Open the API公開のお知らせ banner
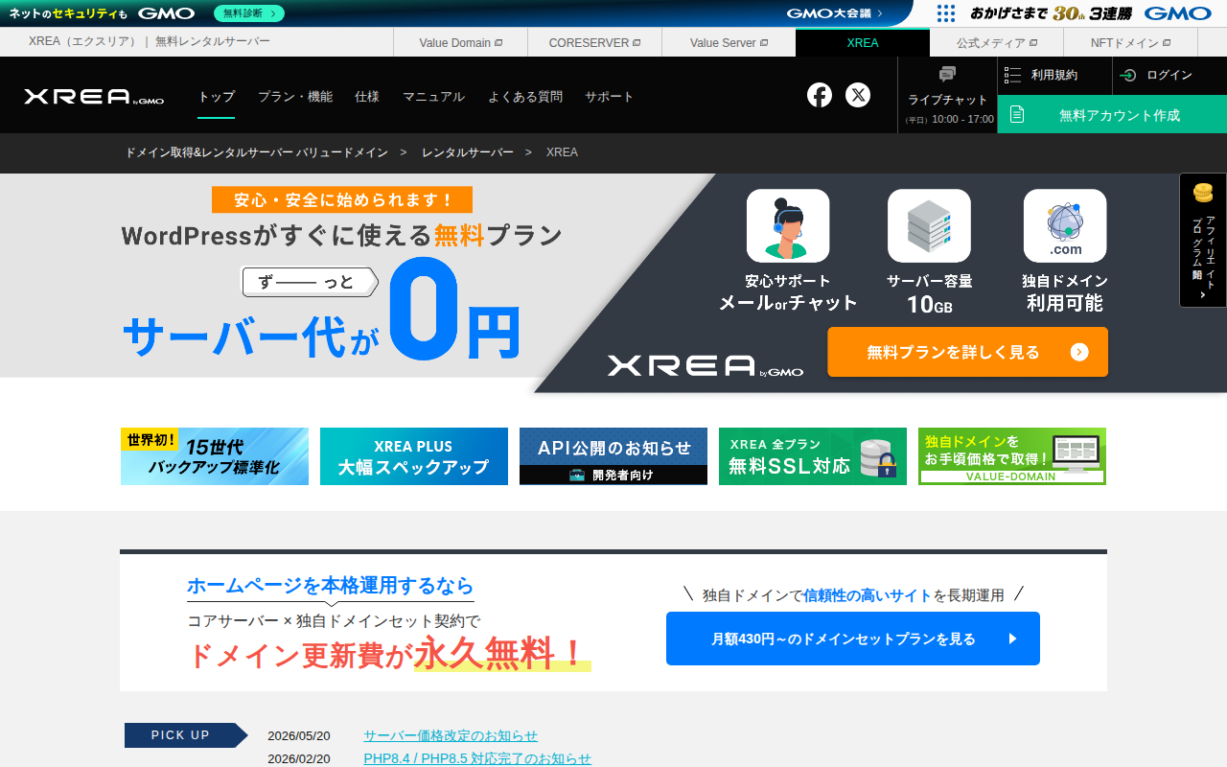The width and height of the screenshot is (1227, 767). tap(613, 456)
